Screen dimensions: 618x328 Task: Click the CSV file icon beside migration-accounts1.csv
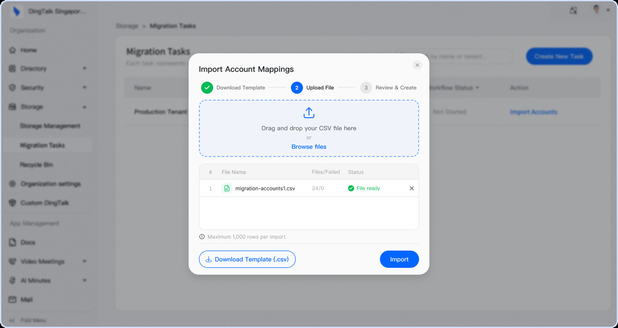click(227, 188)
